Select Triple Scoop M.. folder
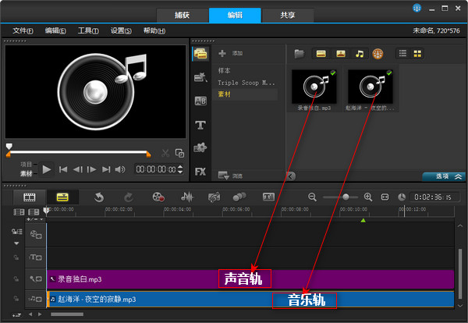The width and height of the screenshot is (468, 323). click(x=246, y=83)
